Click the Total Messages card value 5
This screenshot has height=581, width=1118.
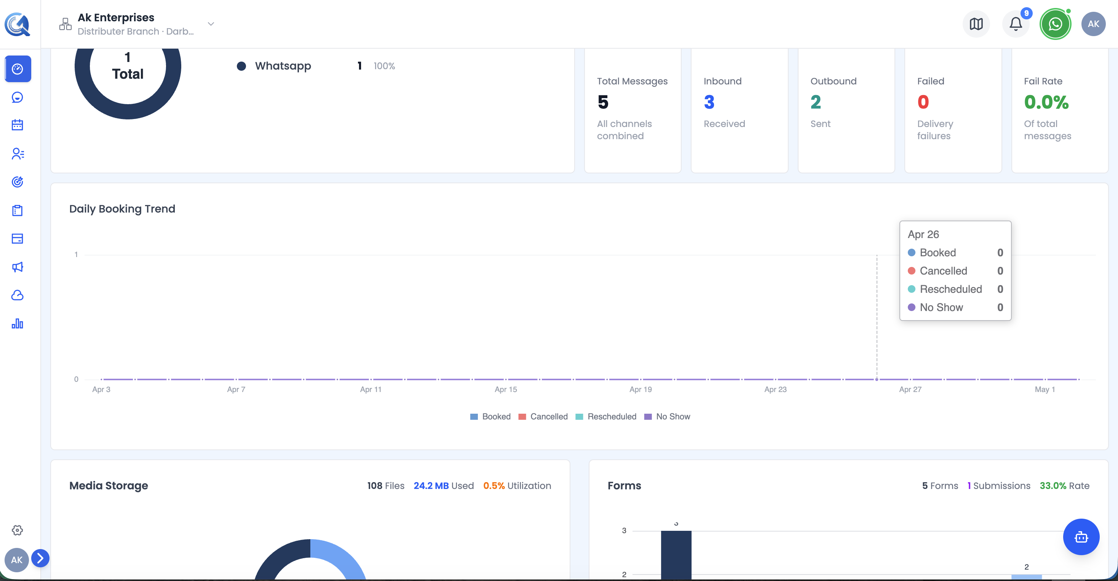coord(603,102)
